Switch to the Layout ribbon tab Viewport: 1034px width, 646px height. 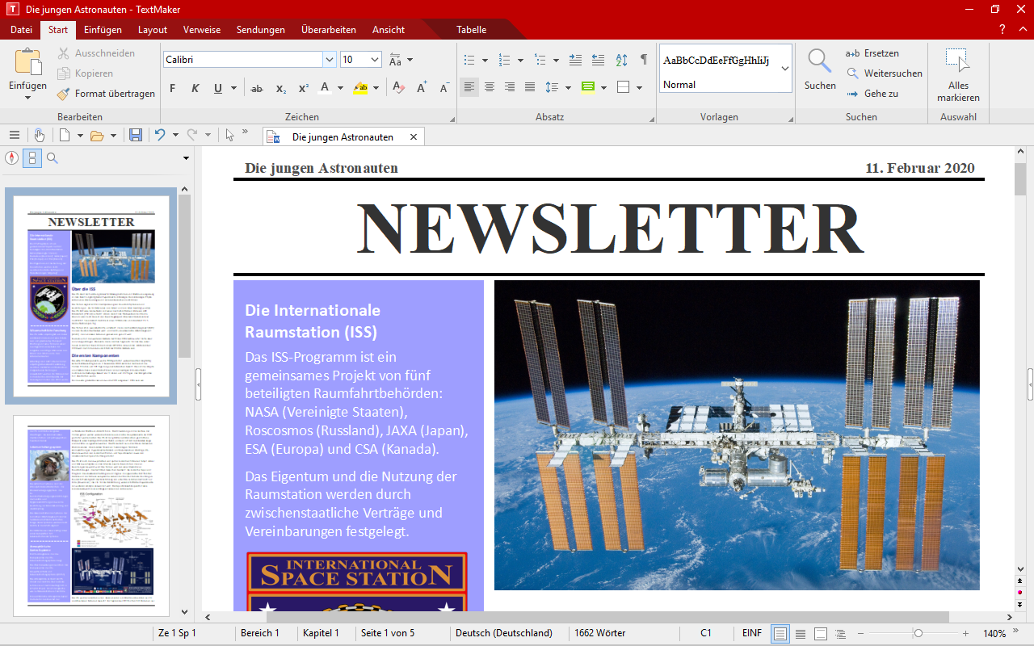153,30
